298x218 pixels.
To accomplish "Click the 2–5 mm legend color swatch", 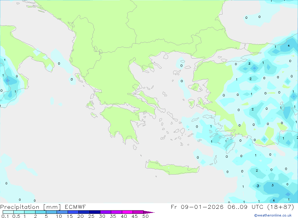I will point(41,212).
